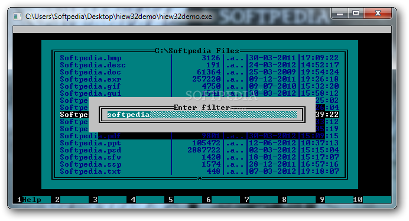Click the date 25-03-2009
The width and height of the screenshot is (409, 221).
pyautogui.click(x=272, y=72)
